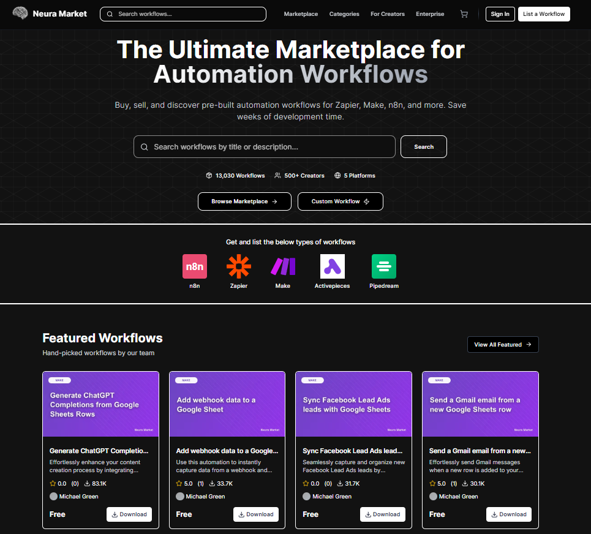Click Michael Green avatar on Generate ChatGPT card
The image size is (591, 534).
[53, 496]
